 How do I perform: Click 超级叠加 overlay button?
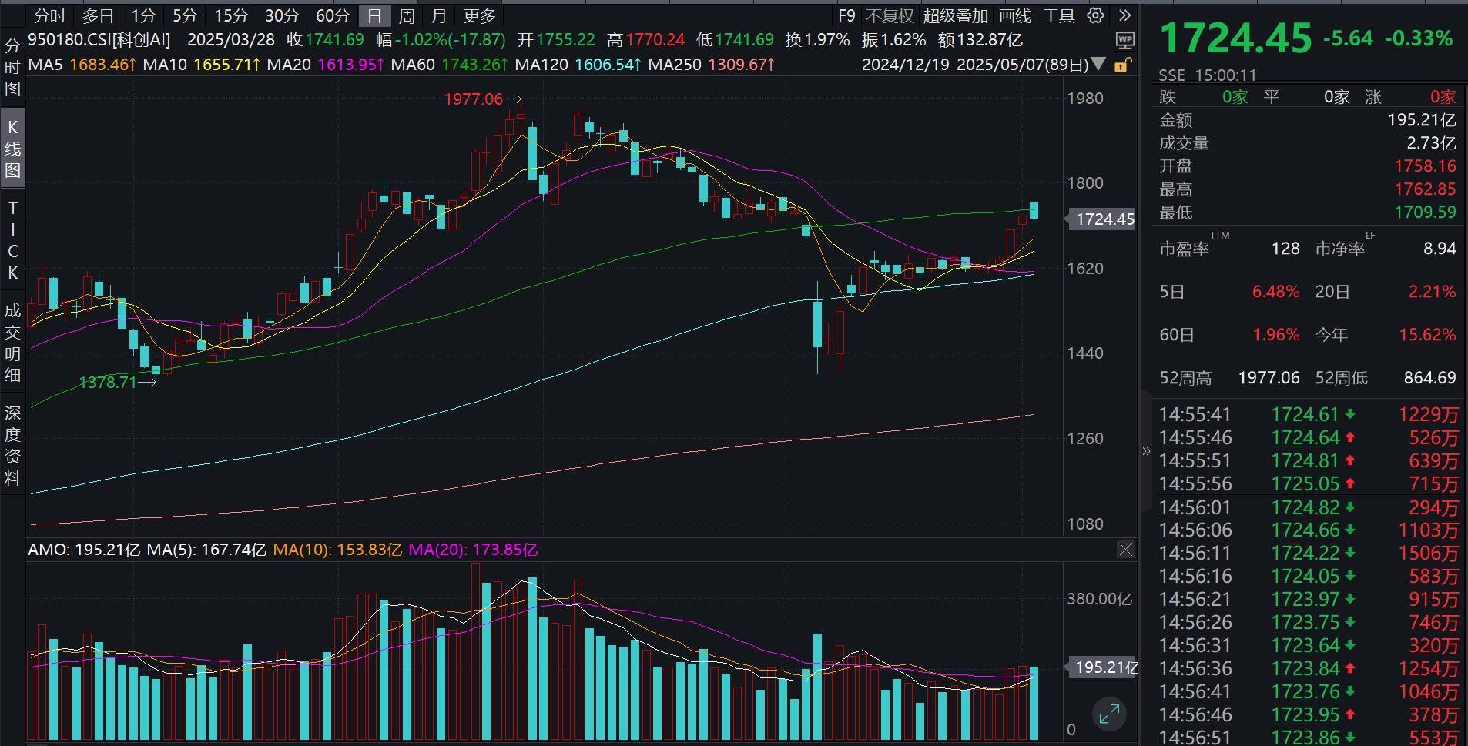point(955,15)
